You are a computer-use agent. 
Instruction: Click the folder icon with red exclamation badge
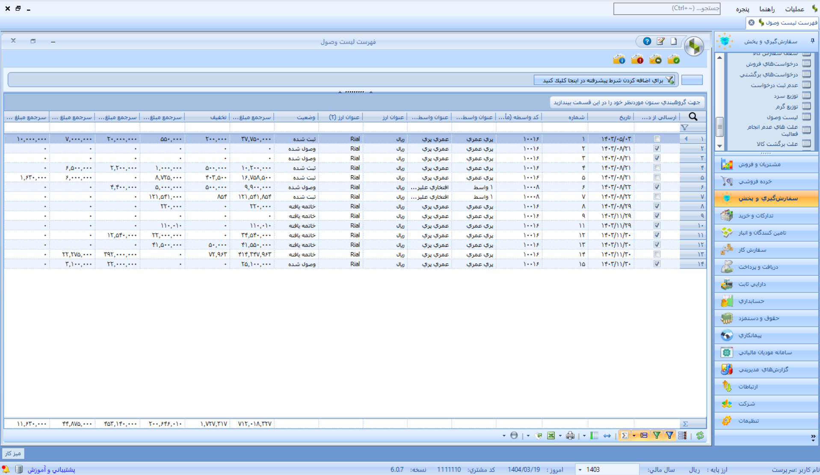click(x=637, y=60)
